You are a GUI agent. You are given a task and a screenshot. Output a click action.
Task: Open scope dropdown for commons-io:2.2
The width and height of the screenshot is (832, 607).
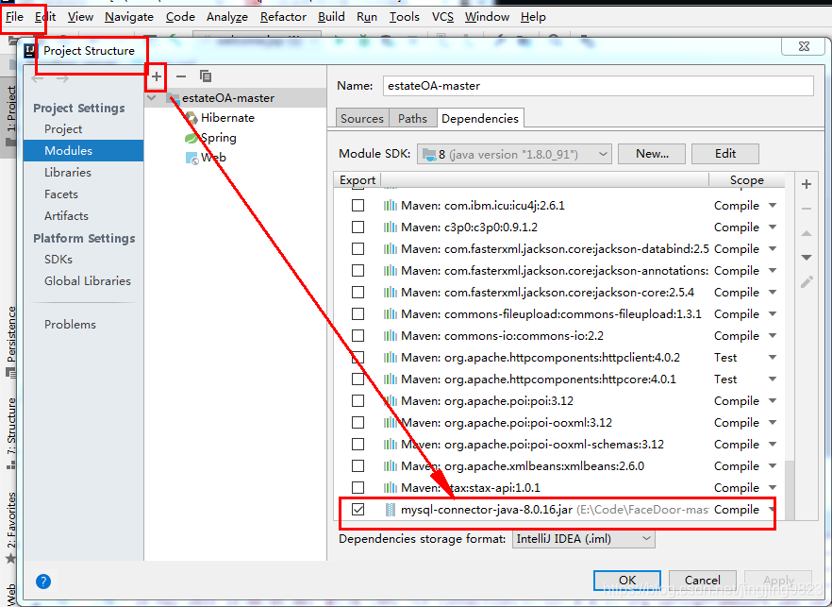pyautogui.click(x=773, y=336)
